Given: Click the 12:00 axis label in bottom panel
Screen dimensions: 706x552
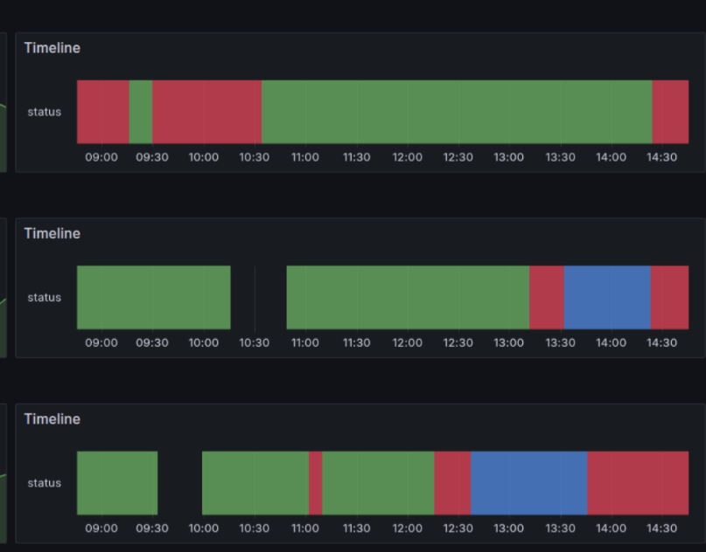Looking at the screenshot, I should 408,528.
